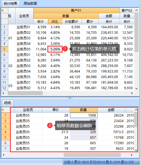Click the right arrow of the statistics horizontal scrollbar
141x165 pixels.
click(x=132, y=93)
